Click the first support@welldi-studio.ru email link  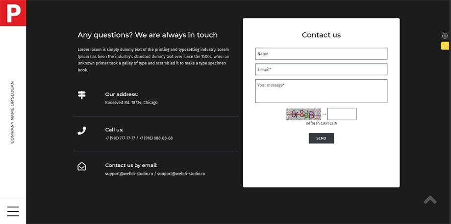click(x=129, y=174)
